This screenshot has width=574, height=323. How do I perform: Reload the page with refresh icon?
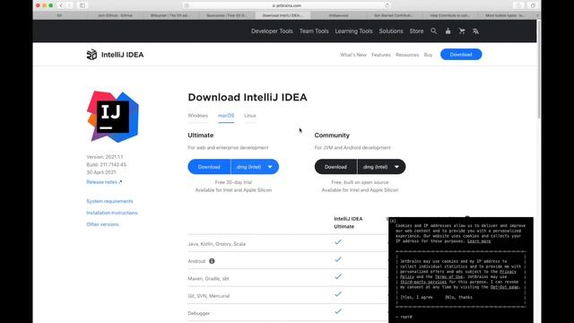[387, 5]
